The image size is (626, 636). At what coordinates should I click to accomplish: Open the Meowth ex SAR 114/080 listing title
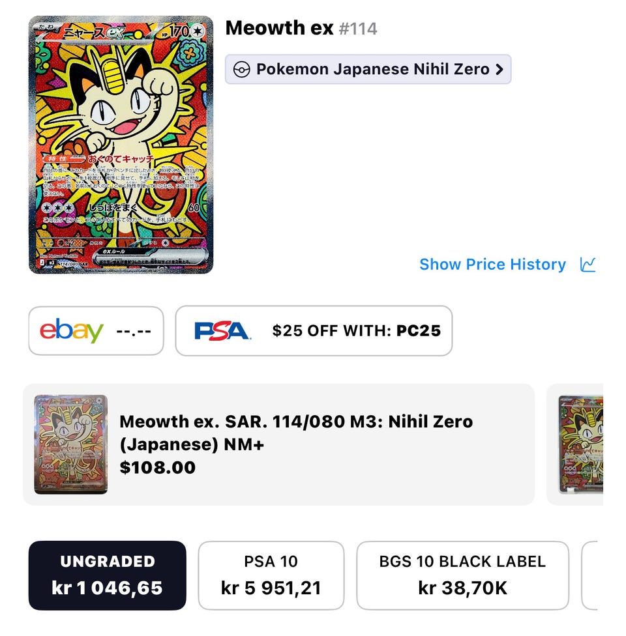[x=296, y=433]
